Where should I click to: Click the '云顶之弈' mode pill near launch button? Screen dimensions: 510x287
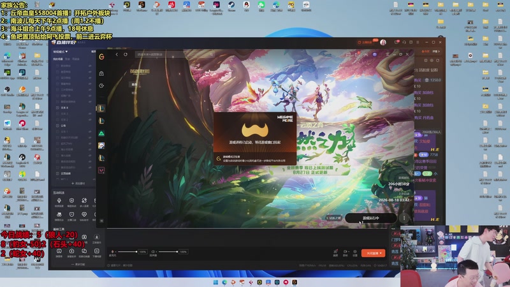[x=333, y=218]
